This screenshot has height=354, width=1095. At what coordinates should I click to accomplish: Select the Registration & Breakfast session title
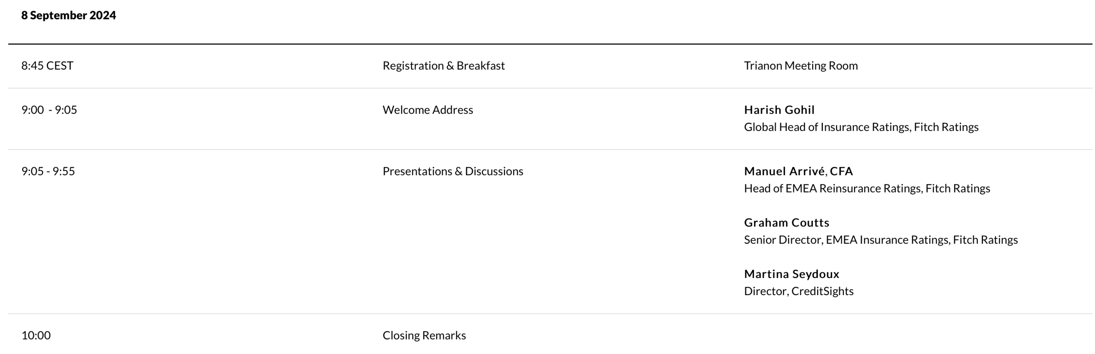pos(443,66)
